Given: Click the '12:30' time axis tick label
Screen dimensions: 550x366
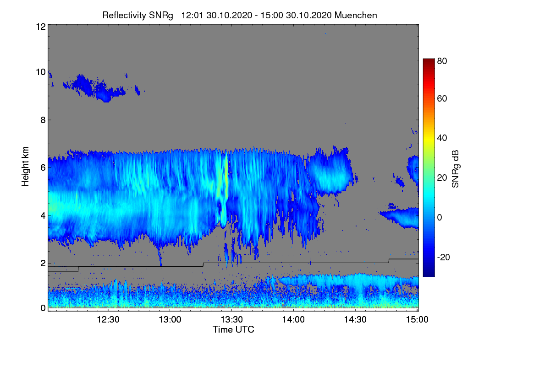Looking at the screenshot, I should coord(108,319).
